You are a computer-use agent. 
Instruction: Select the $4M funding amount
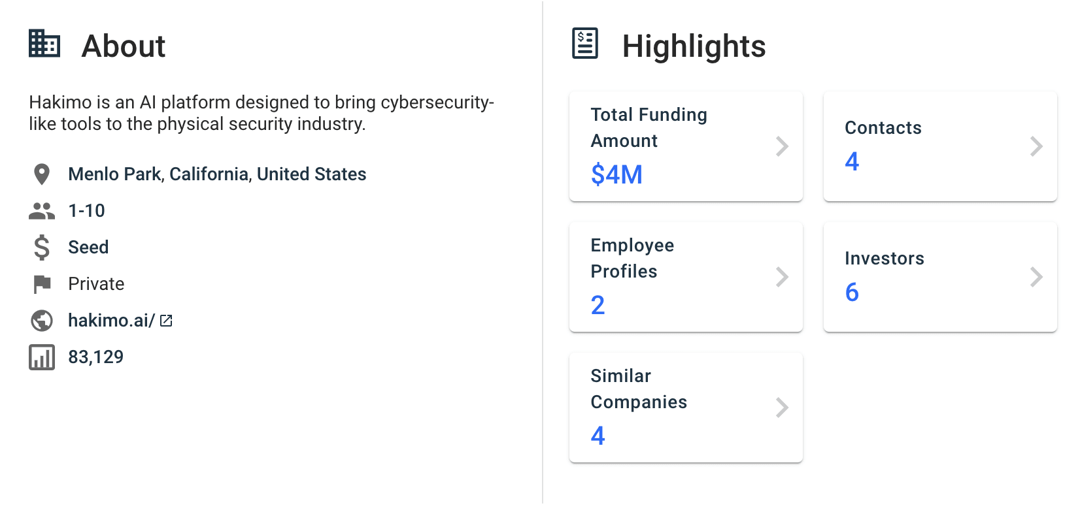[616, 174]
